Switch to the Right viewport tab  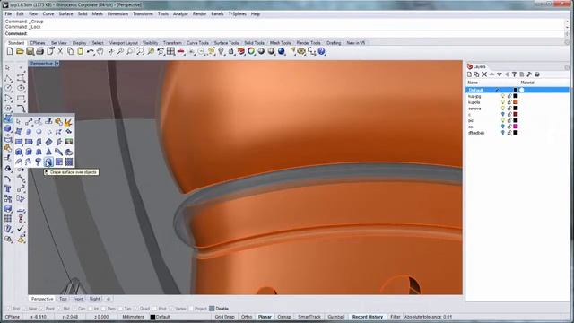coord(94,299)
